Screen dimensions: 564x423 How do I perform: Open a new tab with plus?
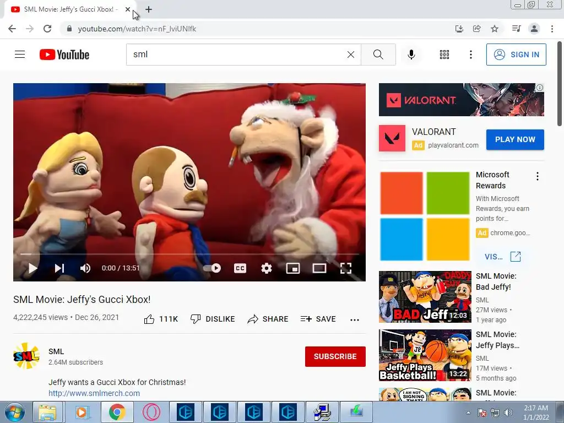(x=149, y=9)
